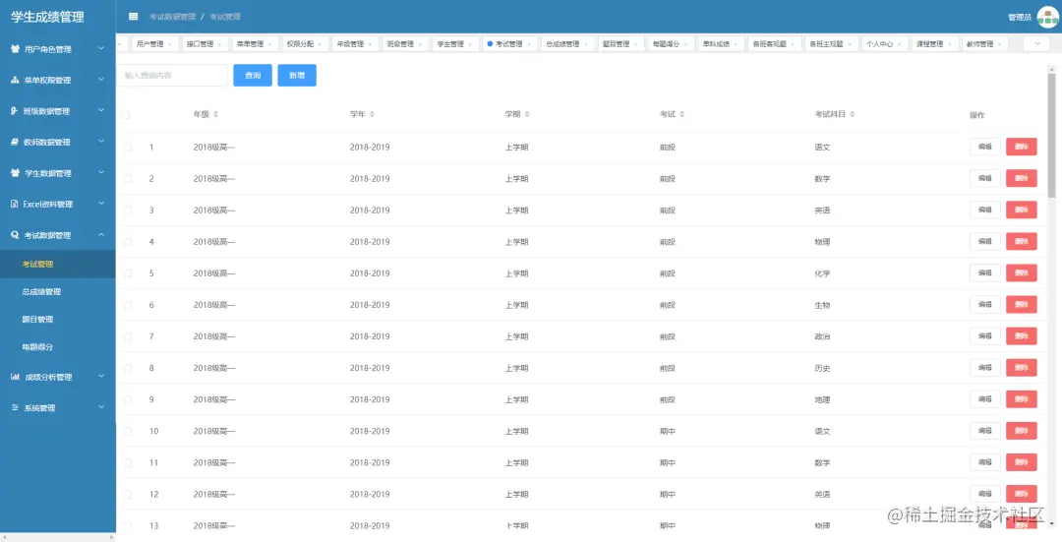This screenshot has width=1062, height=542.
Task: Sort table by 考试科目 column arrows
Action: 852,114
